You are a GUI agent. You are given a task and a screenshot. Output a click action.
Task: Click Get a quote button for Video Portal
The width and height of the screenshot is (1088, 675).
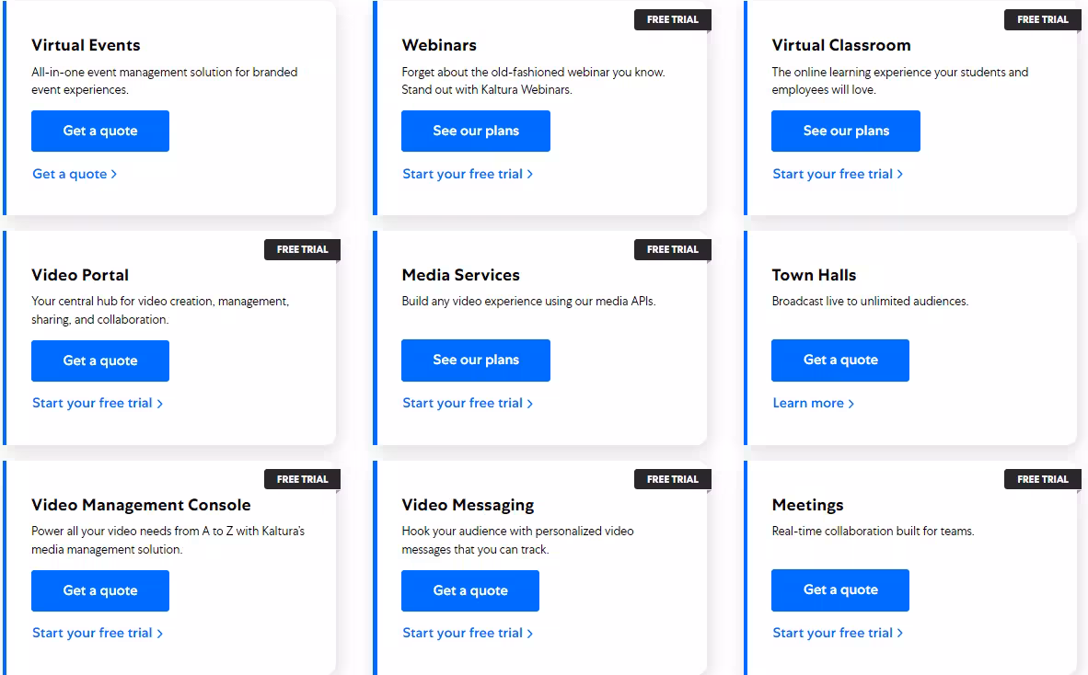[100, 360]
